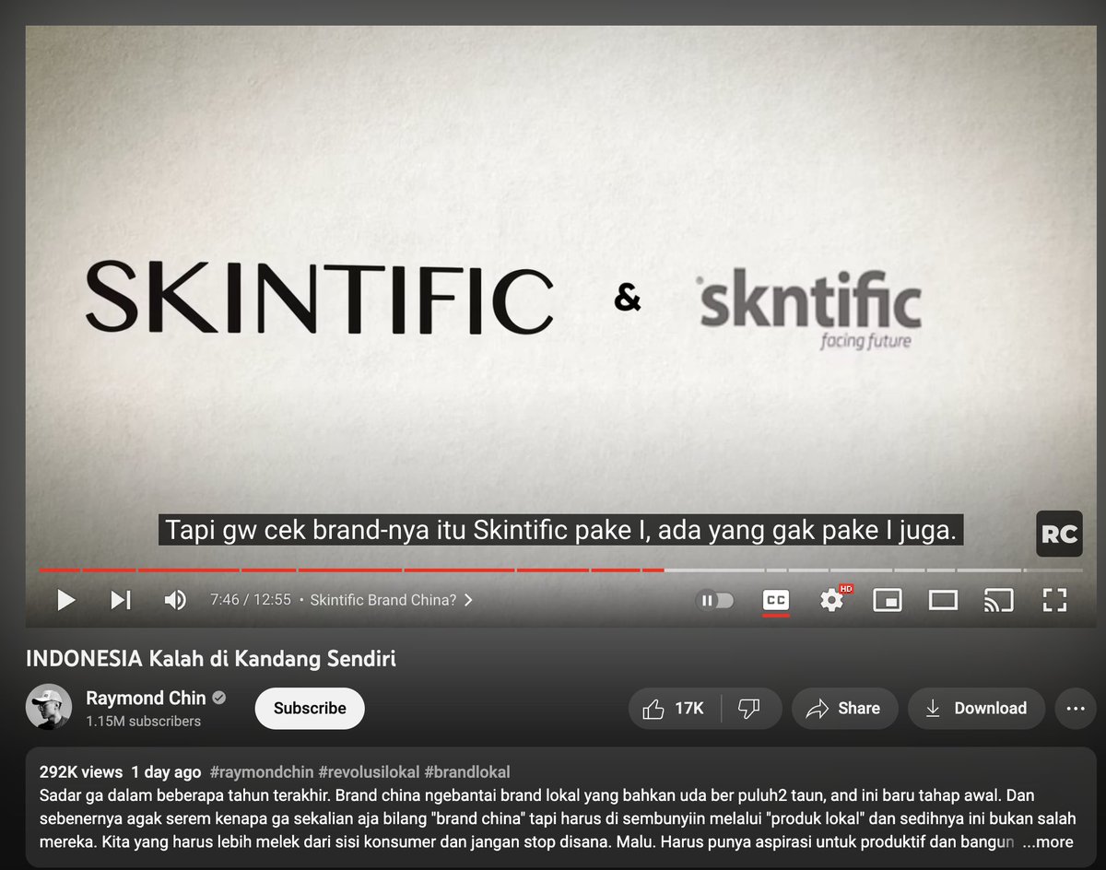Open the #brandlokal hashtag
The height and width of the screenshot is (870, 1106).
click(x=467, y=772)
